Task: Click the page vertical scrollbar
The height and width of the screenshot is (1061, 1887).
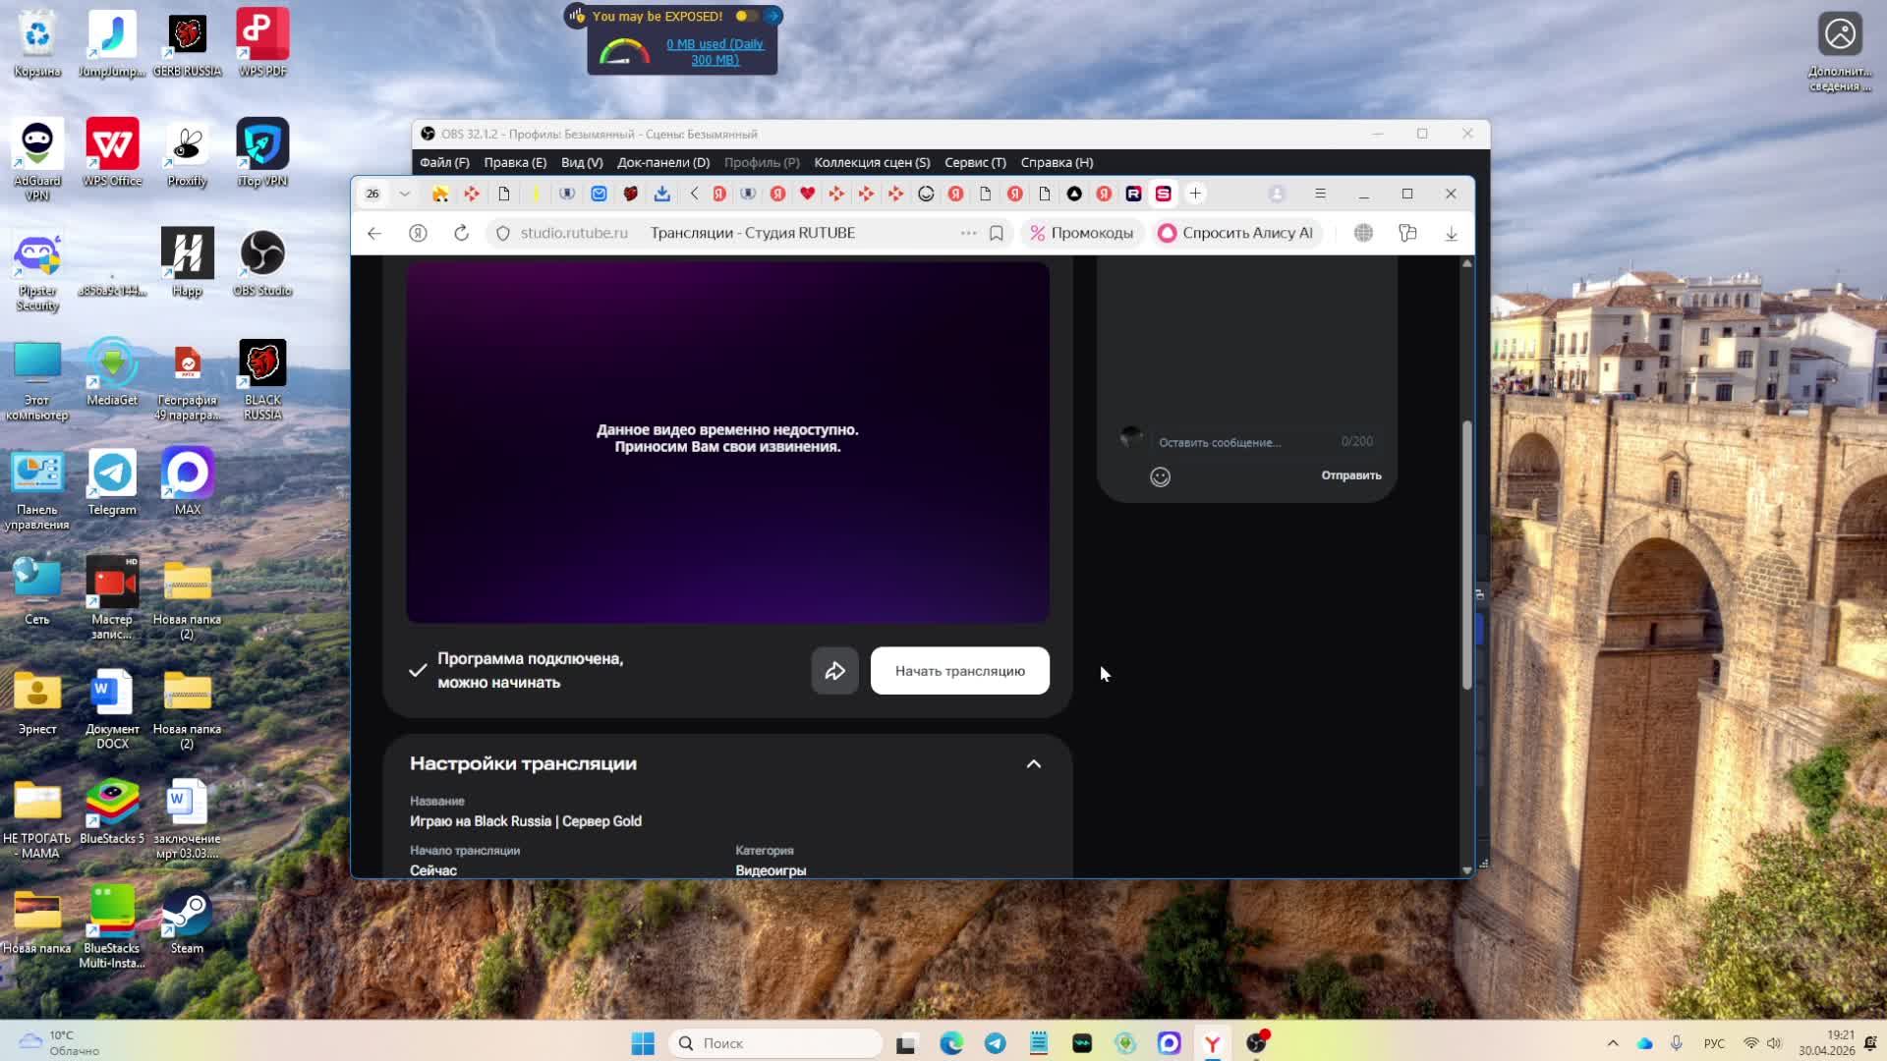Action: click(x=1466, y=550)
